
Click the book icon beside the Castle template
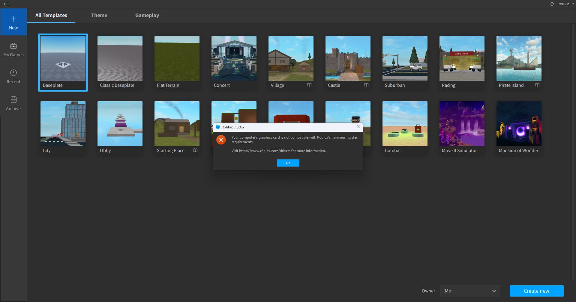(x=366, y=85)
